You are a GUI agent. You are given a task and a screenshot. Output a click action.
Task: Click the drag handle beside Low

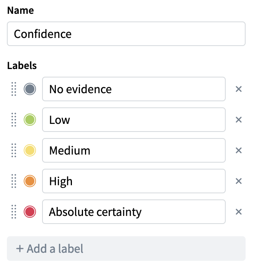[14, 120]
